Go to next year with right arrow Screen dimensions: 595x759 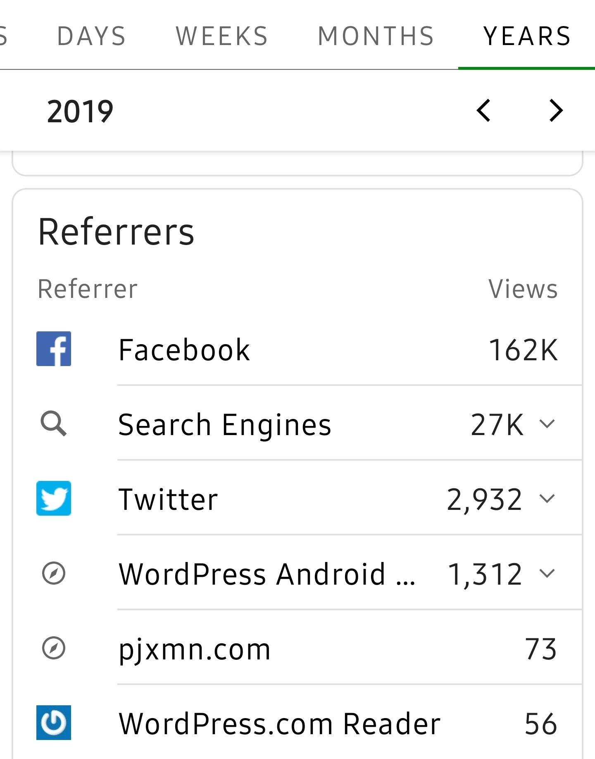556,111
